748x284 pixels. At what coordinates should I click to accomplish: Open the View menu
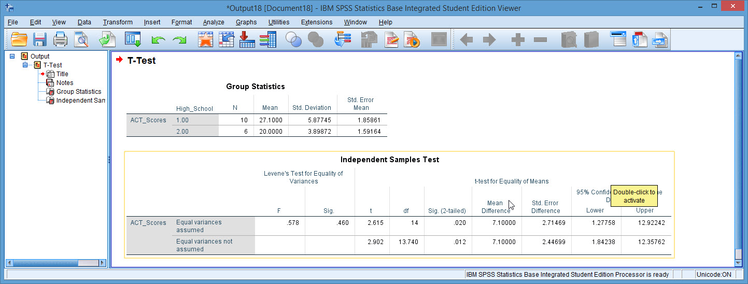click(59, 22)
